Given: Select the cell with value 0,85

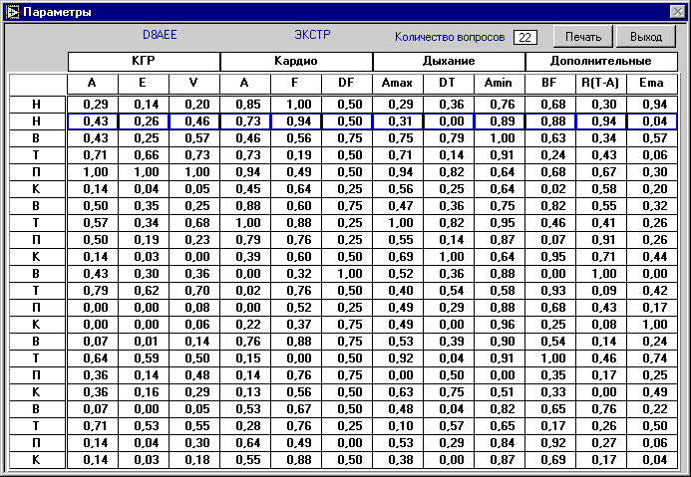Looking at the screenshot, I should [245, 105].
